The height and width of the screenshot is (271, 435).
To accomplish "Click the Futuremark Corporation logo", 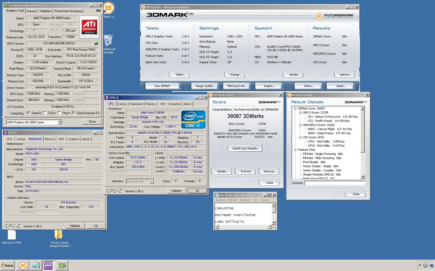I will 335,16.
